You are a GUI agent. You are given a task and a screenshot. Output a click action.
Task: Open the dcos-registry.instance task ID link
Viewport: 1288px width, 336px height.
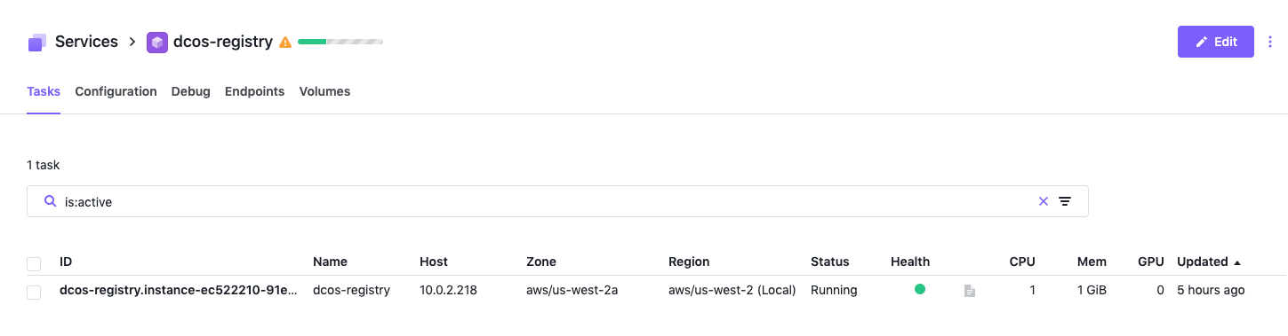point(179,290)
